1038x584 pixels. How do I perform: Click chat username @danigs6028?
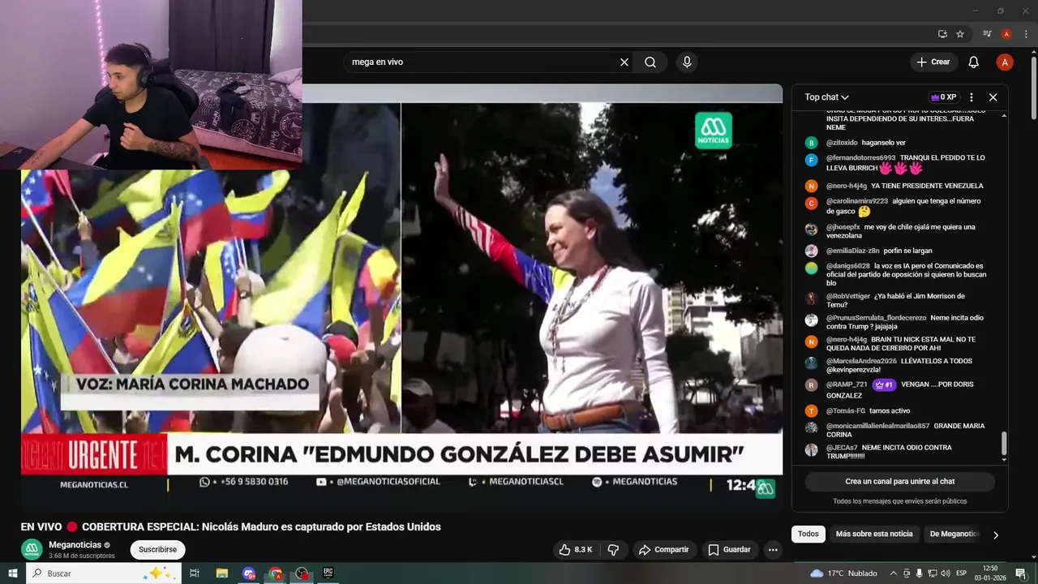pyautogui.click(x=848, y=266)
